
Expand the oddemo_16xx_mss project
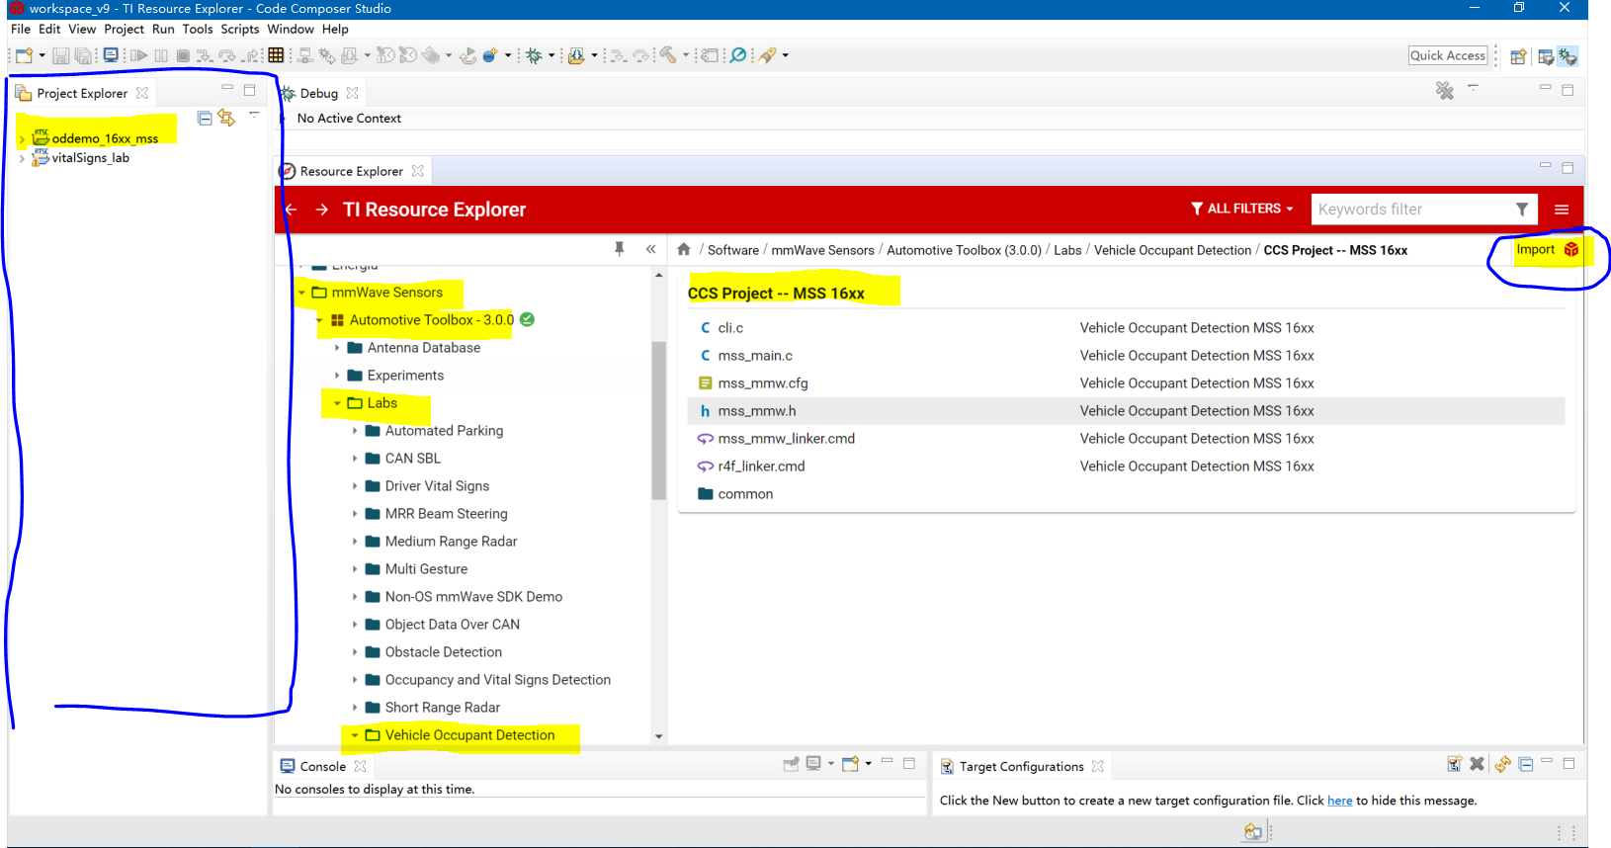pos(22,139)
